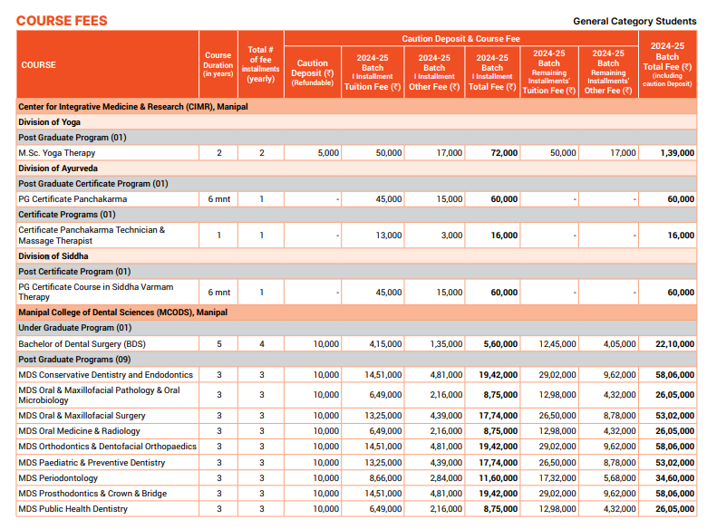The image size is (707, 529).
Task: Select the M.Sc. Yoga Therapy course name
Action: point(57,153)
